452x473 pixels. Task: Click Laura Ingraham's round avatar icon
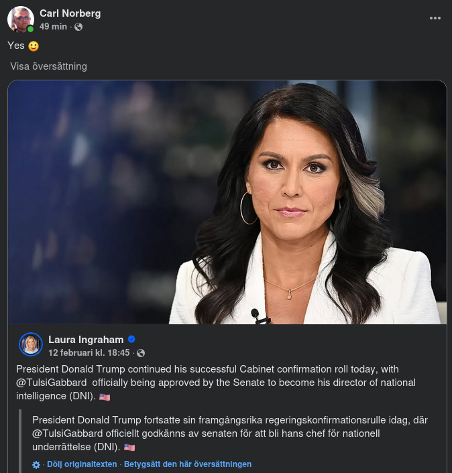coord(31,344)
